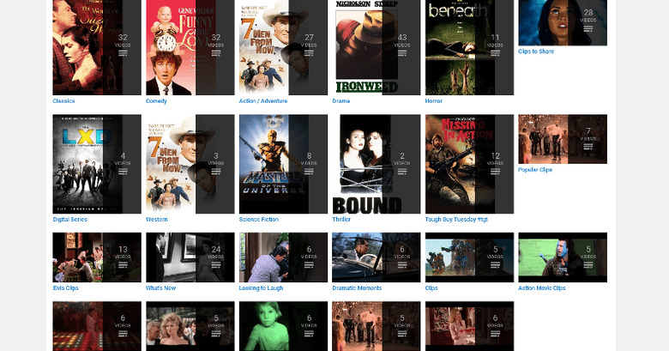Open the Tough Guy Tuesday #tgt link
The height and width of the screenshot is (351, 669).
(456, 220)
